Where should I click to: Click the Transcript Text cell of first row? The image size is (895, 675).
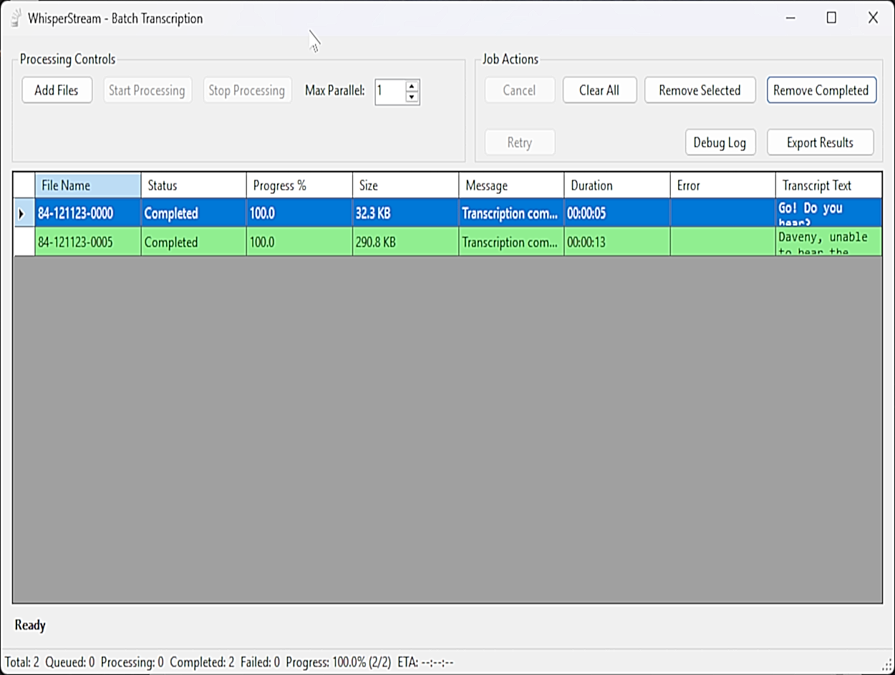point(827,213)
